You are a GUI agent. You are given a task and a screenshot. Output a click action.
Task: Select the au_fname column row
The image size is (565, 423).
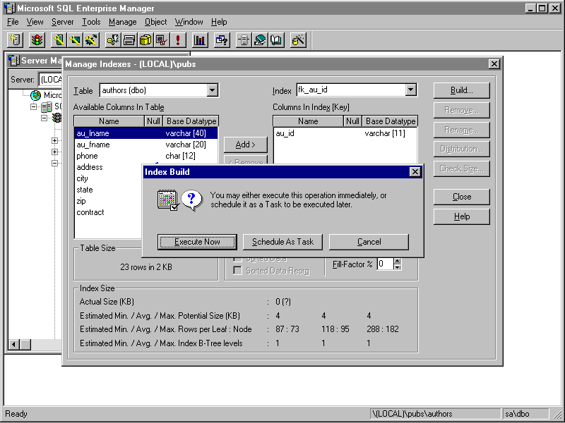coord(93,145)
